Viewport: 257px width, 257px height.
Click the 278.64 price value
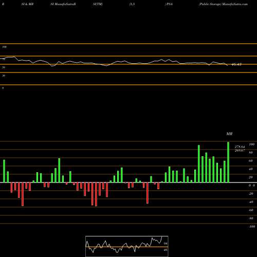240,147
